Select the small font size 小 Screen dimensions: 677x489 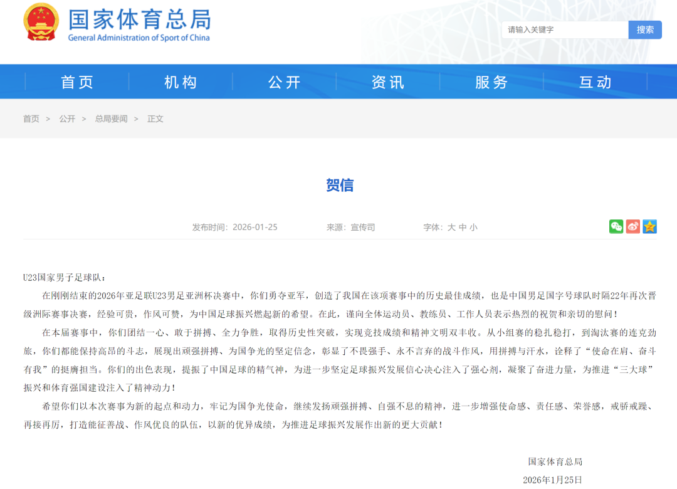pyautogui.click(x=472, y=227)
